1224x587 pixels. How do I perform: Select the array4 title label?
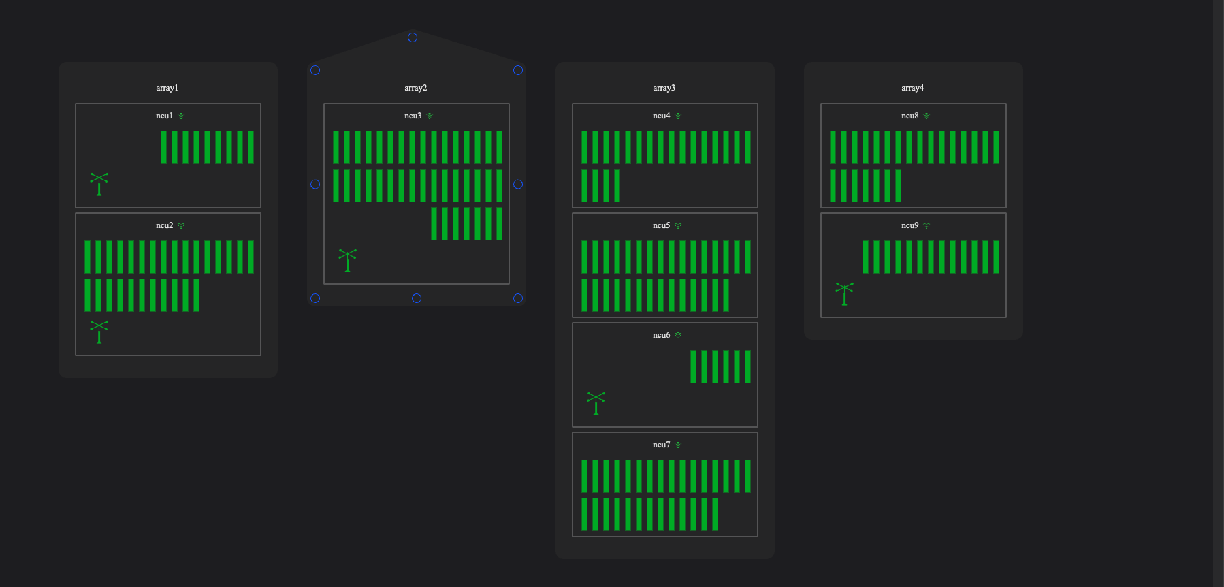[x=913, y=88]
